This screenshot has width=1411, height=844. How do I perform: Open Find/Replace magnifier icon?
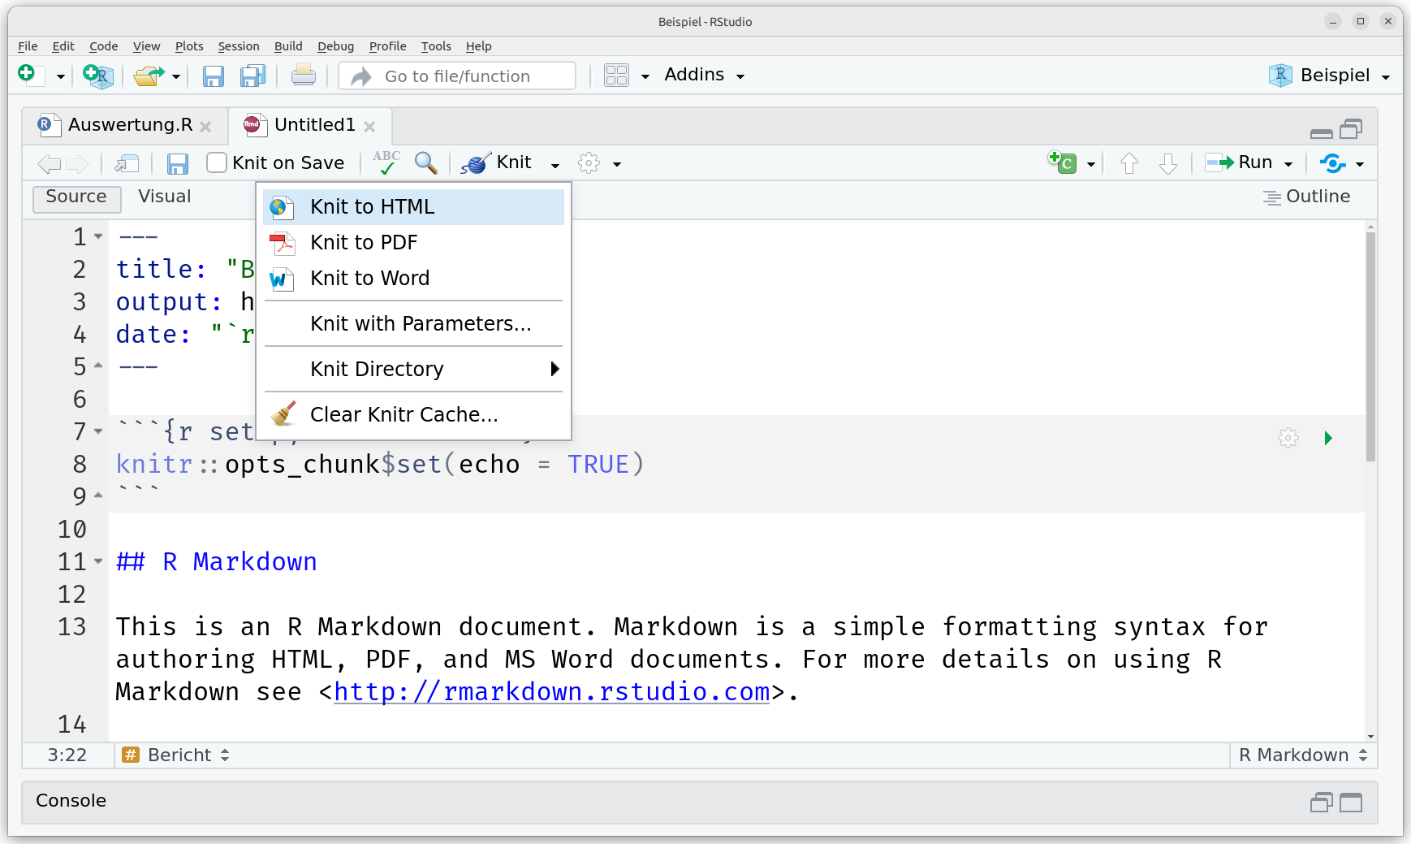click(x=425, y=163)
